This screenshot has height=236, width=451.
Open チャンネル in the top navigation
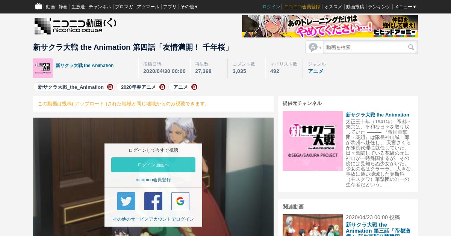(x=100, y=7)
